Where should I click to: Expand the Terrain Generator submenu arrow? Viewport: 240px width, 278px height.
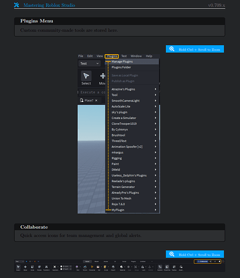pyautogui.click(x=155, y=187)
